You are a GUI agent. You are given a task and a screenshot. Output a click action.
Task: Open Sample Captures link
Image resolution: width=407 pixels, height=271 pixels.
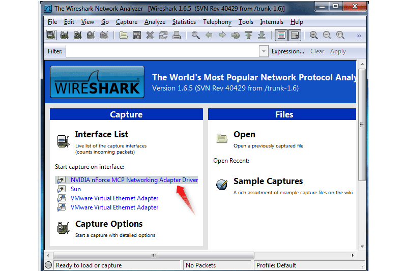tap(268, 181)
